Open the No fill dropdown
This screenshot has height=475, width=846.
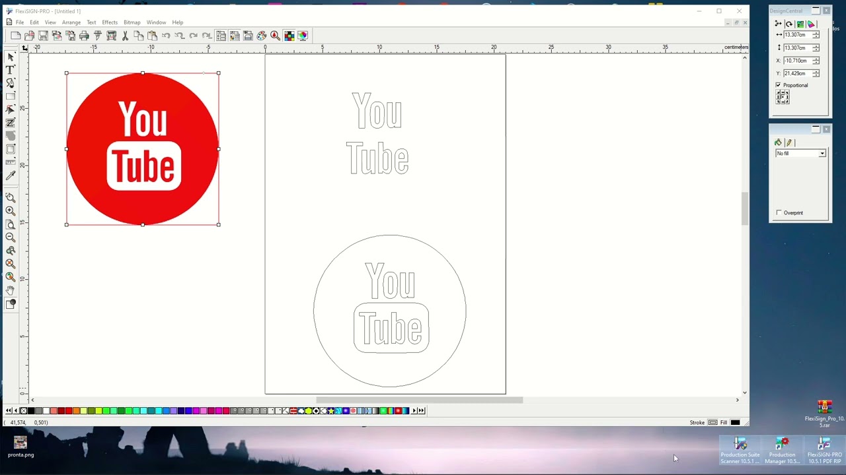[801, 154]
